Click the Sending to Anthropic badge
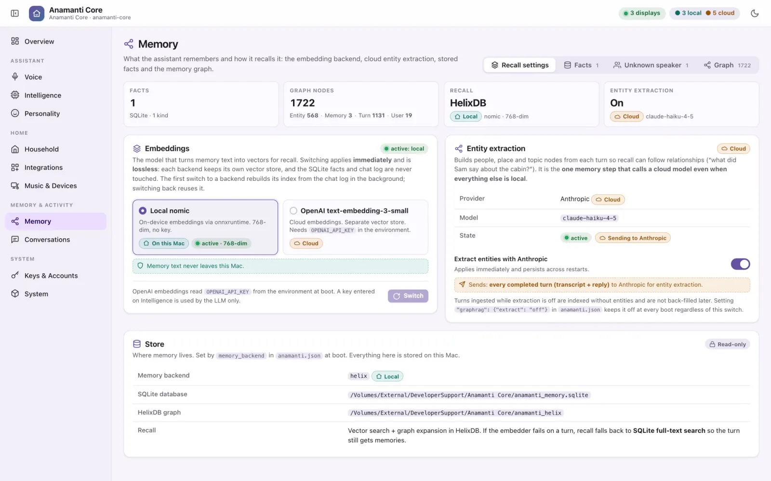 (633, 238)
